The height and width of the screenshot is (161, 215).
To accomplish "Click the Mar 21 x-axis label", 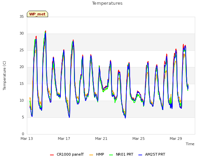I will (101, 139).
